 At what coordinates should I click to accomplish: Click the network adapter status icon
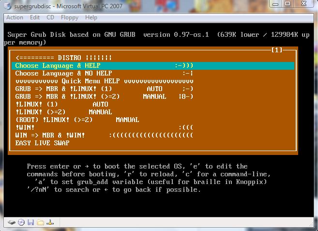50,222
